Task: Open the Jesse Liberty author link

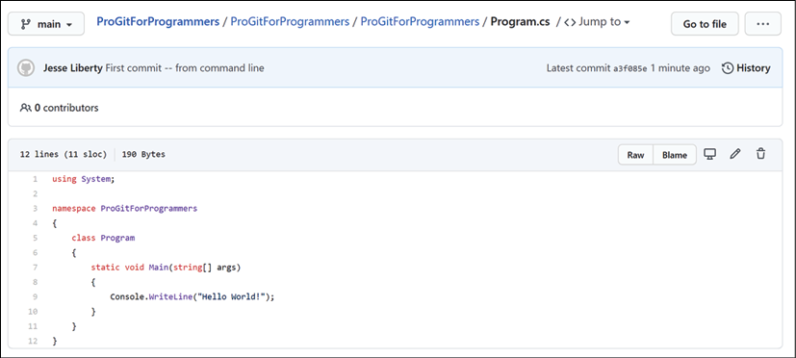Action: coord(72,68)
